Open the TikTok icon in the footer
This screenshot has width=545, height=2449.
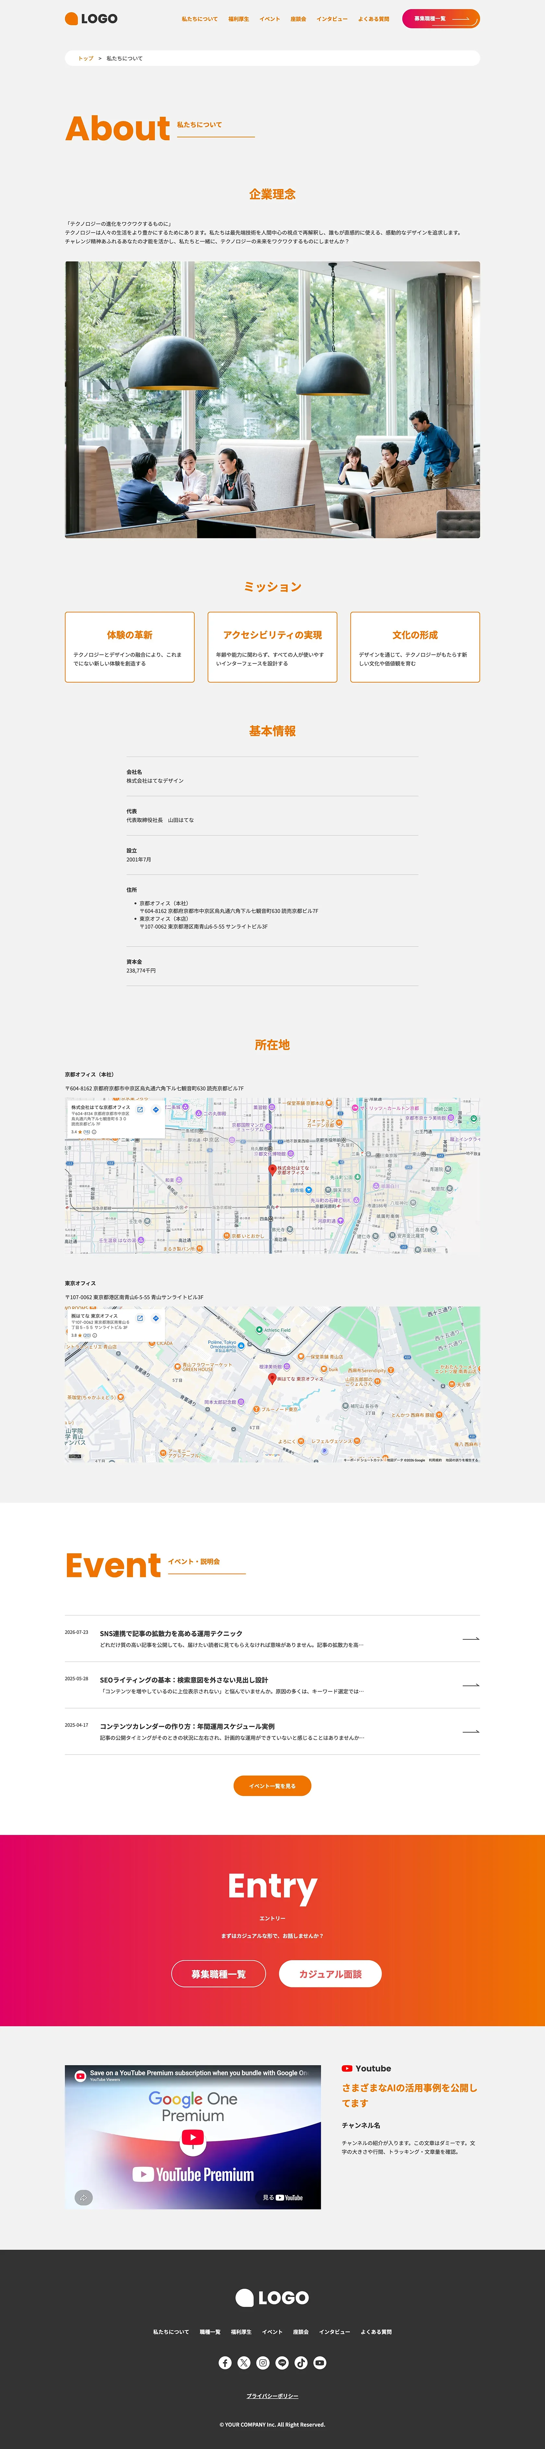pos(301,2363)
